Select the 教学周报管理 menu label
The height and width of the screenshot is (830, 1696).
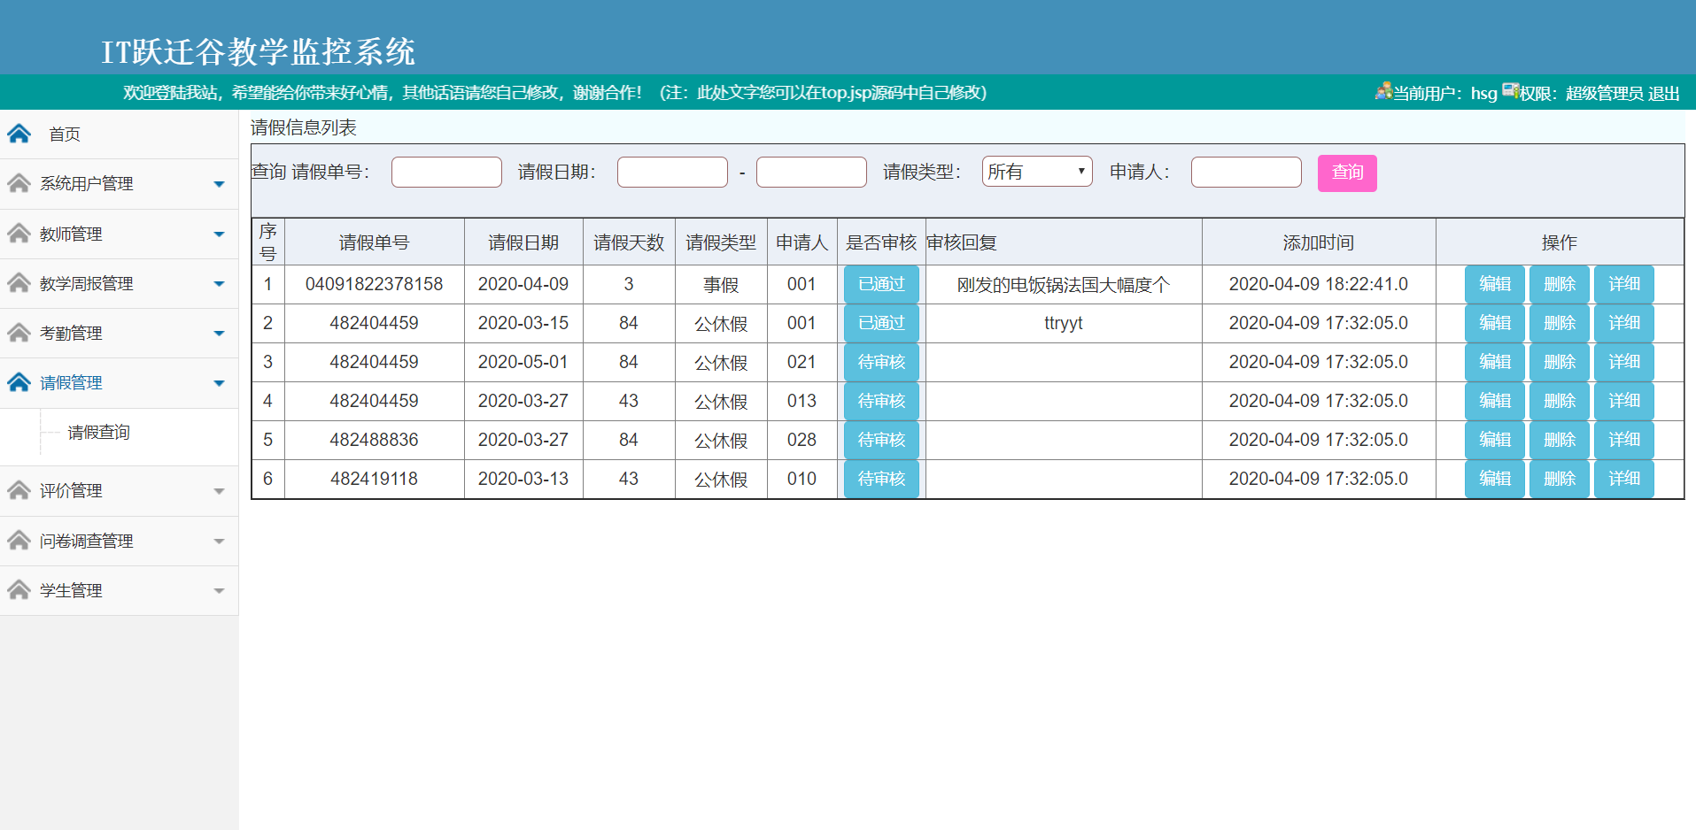pos(86,284)
